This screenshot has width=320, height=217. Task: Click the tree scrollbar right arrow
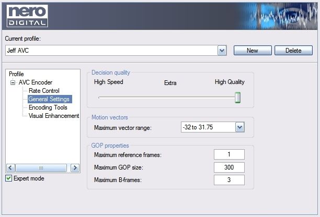75,168
